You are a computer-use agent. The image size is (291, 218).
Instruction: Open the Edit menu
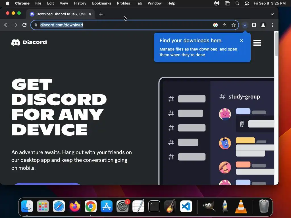tap(50, 3)
